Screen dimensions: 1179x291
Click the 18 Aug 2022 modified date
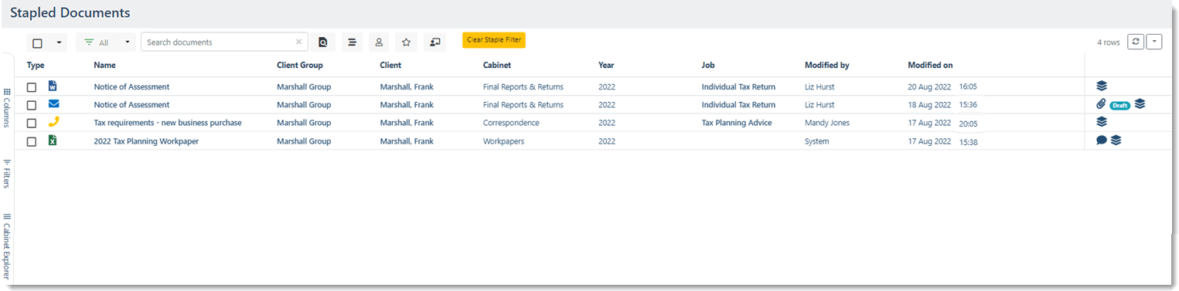[929, 105]
